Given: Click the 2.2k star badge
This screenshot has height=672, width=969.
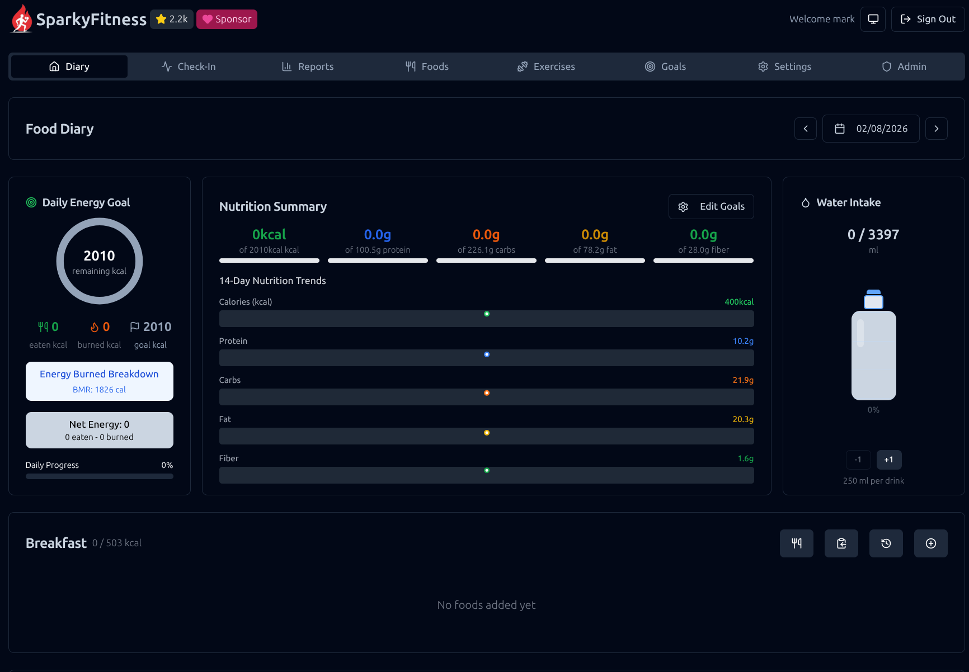Looking at the screenshot, I should tap(172, 19).
